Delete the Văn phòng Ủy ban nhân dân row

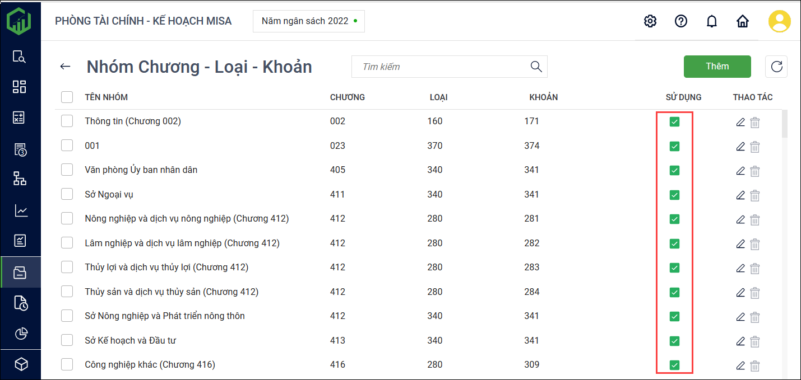pos(755,171)
